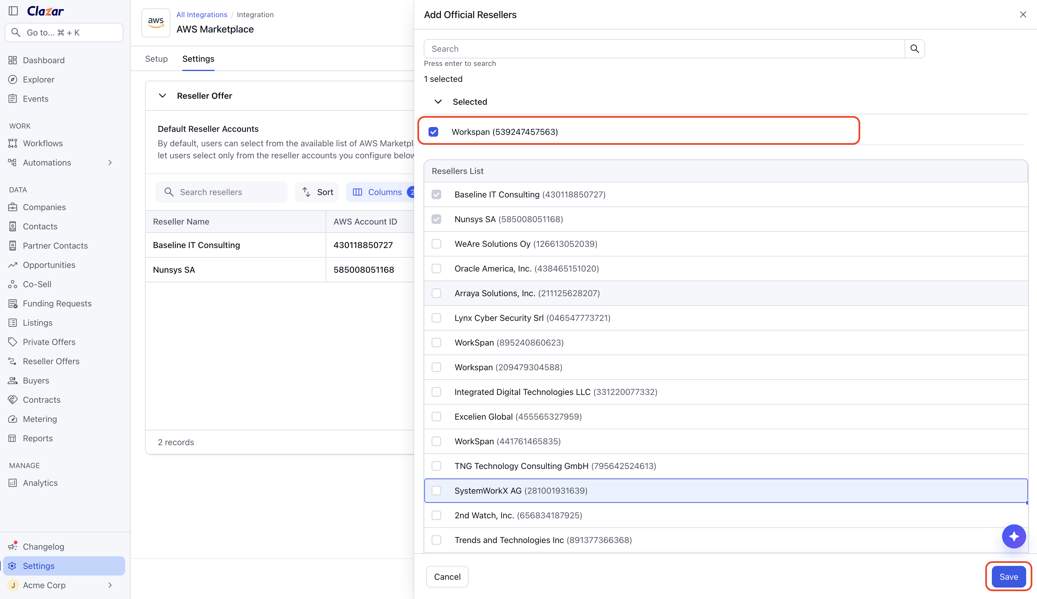Focus the Search field in resellers panel
Image resolution: width=1037 pixels, height=599 pixels.
click(664, 49)
